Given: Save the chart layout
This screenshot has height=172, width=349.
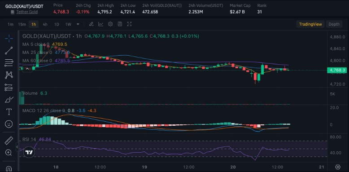Looking at the screenshot, I should pos(120,24).
